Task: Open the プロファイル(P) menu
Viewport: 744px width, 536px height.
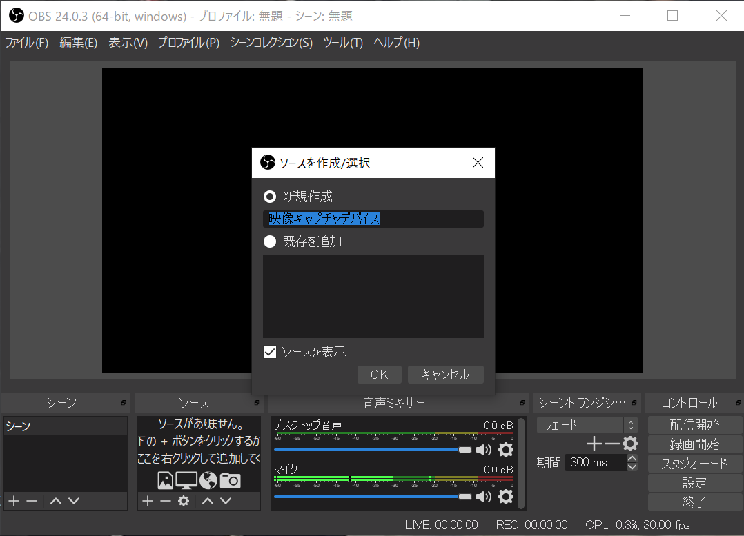Action: (188, 43)
